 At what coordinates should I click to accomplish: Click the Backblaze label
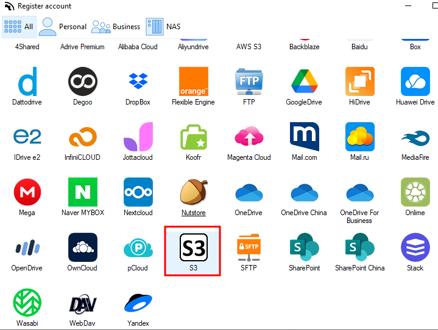(x=304, y=47)
